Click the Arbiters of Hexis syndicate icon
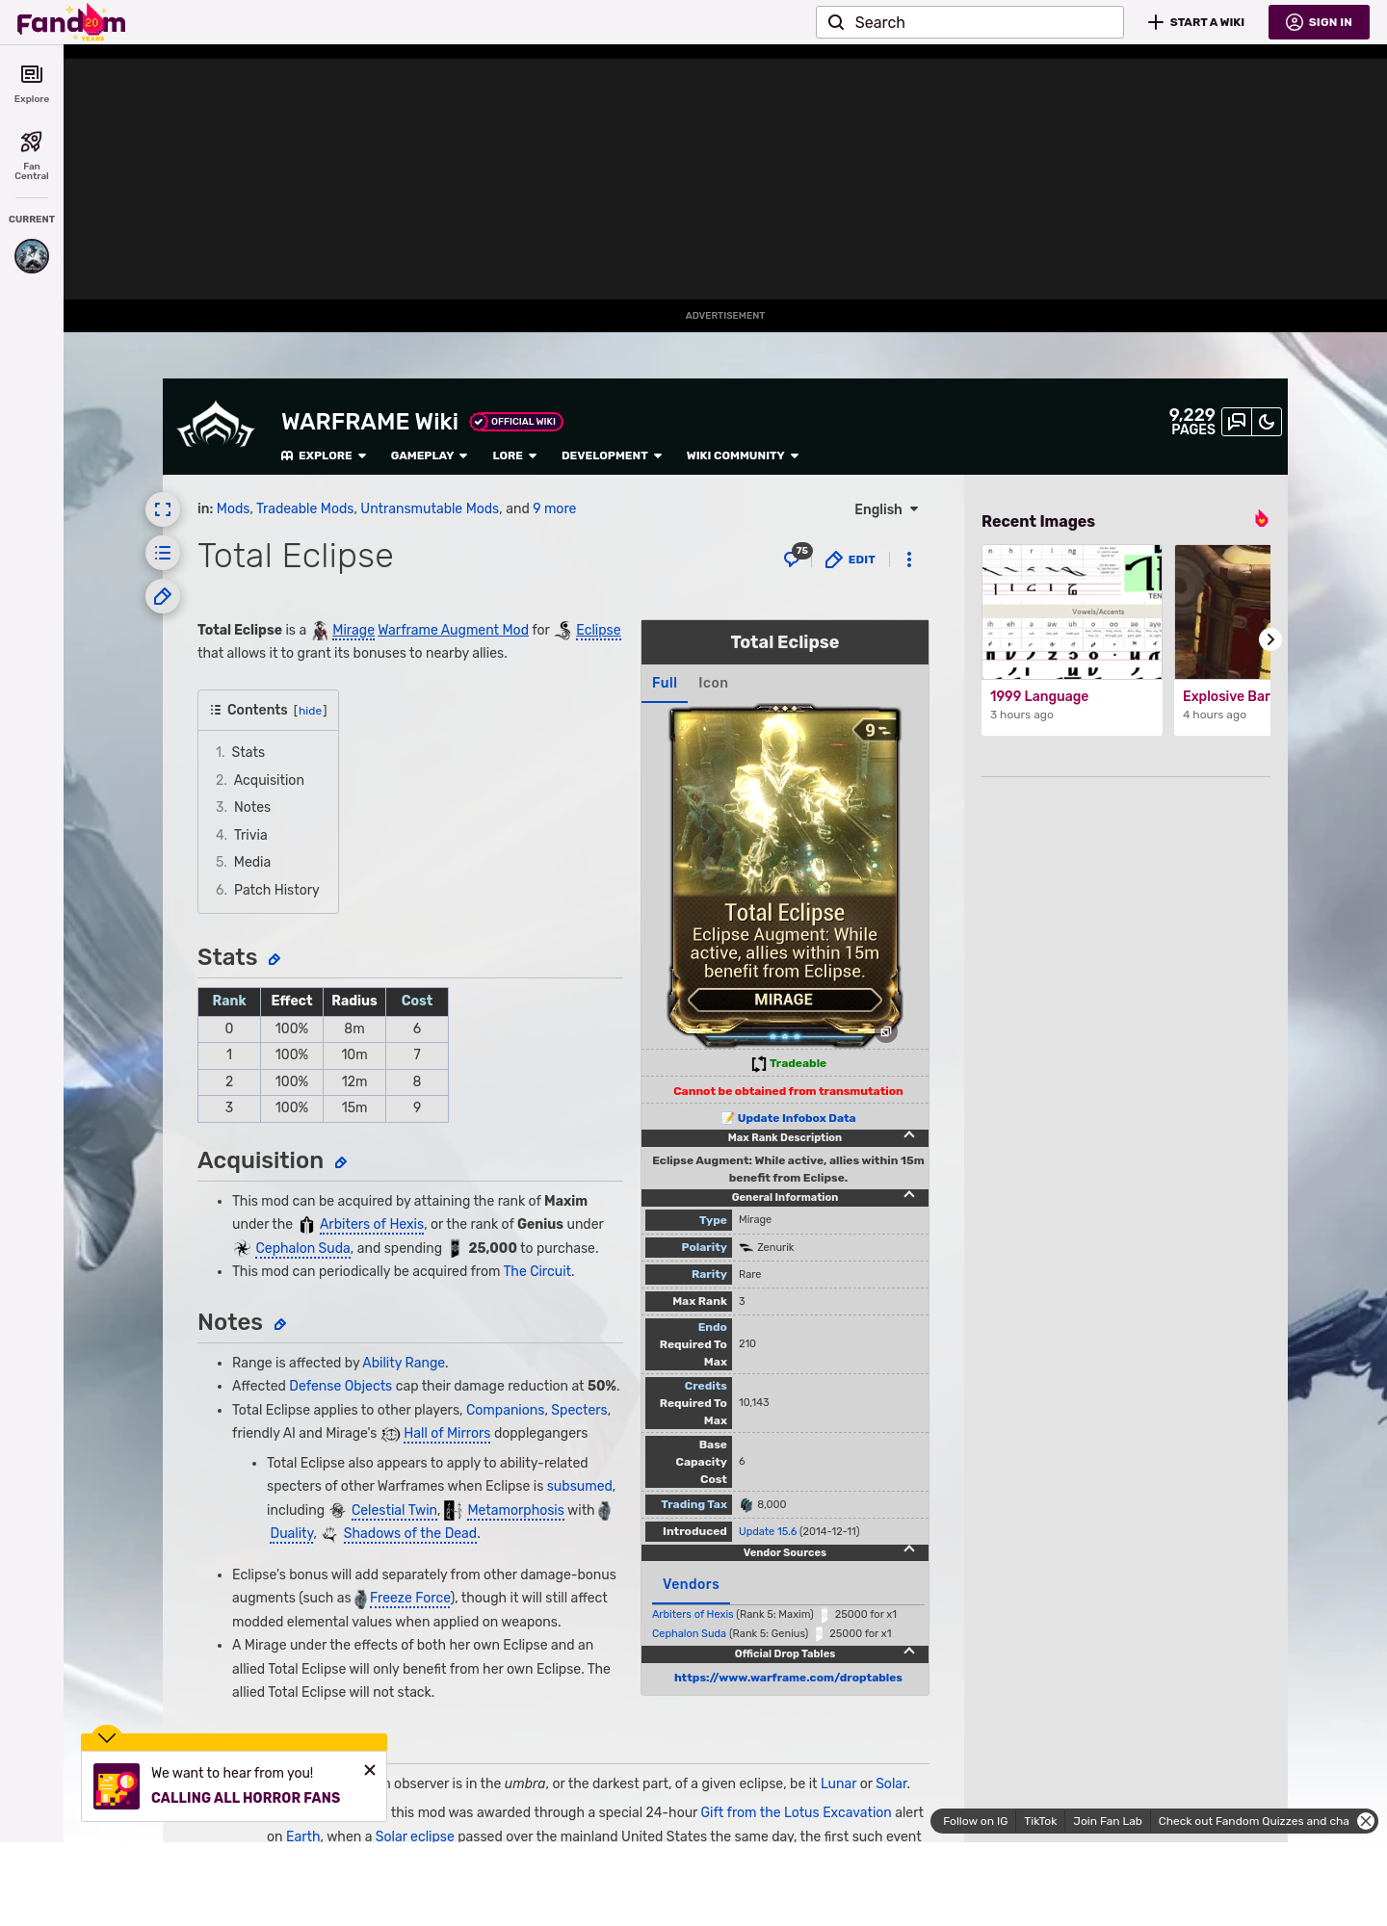The height and width of the screenshot is (1926, 1387). 306,1225
